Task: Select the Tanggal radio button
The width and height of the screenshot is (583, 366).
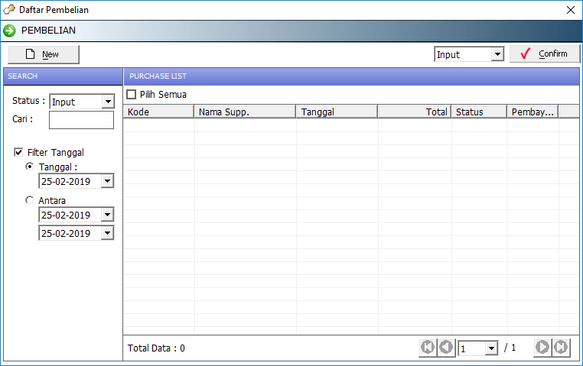Action: (x=30, y=167)
